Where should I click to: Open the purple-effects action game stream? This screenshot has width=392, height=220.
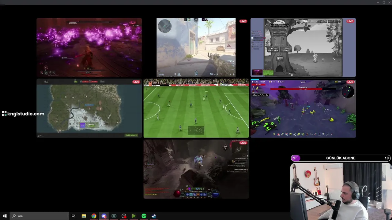click(x=89, y=47)
